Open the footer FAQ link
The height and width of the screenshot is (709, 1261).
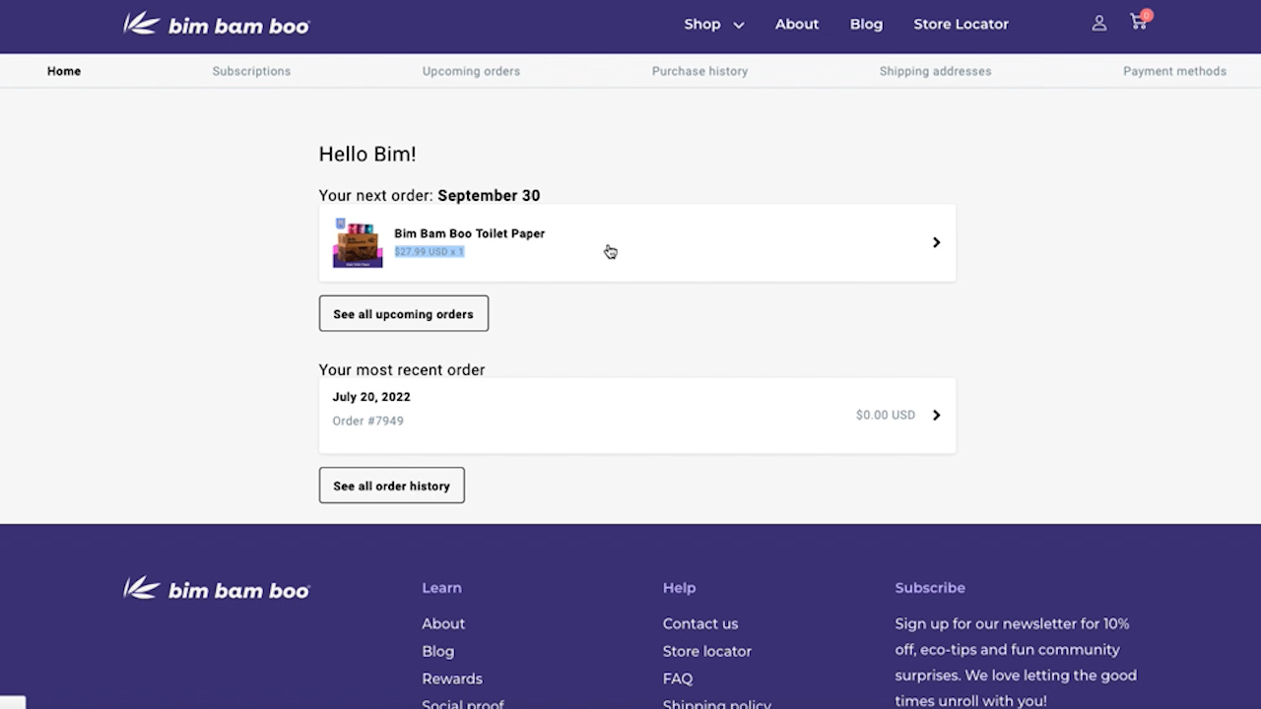tap(678, 678)
